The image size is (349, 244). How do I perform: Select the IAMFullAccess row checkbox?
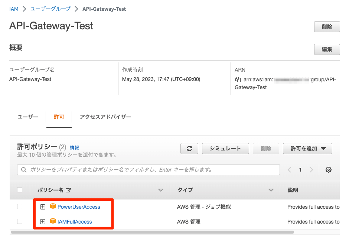point(20,221)
